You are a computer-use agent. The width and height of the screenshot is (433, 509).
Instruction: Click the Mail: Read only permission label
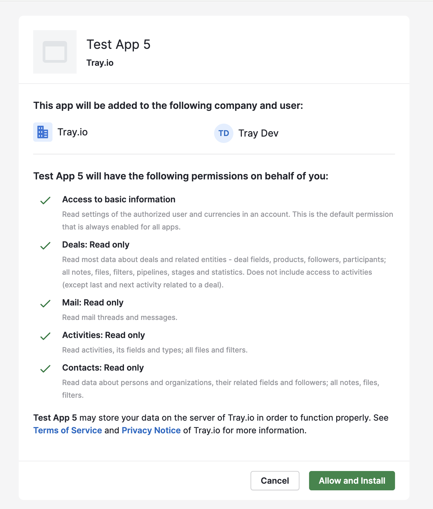click(93, 302)
